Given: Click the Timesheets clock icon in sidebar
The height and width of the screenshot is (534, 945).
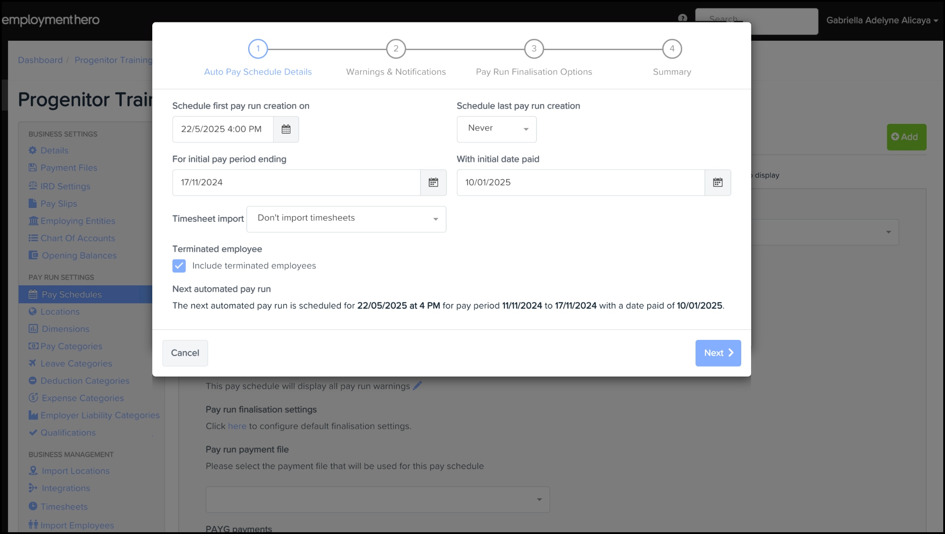Looking at the screenshot, I should (x=33, y=506).
